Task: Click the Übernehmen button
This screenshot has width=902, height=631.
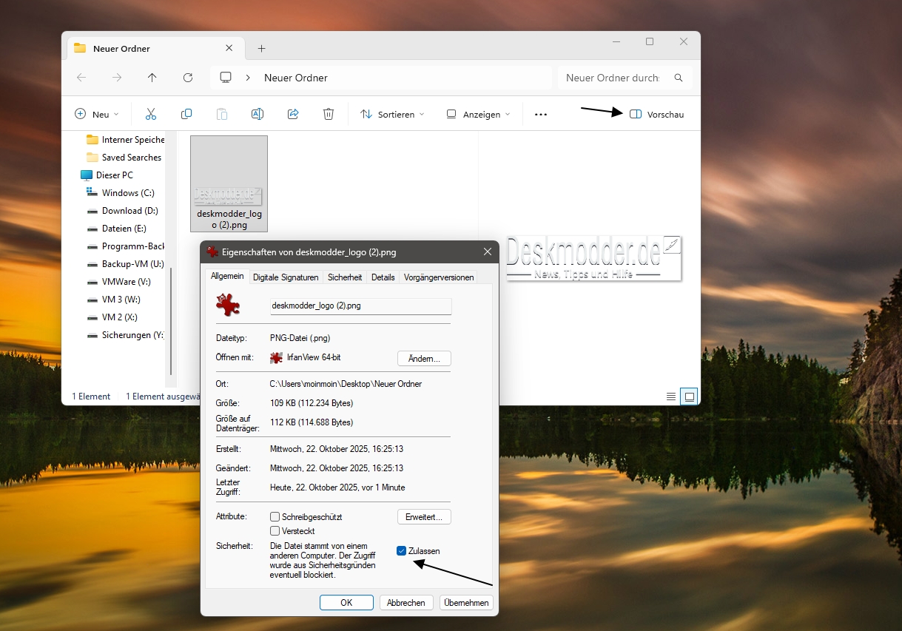Action: (466, 603)
